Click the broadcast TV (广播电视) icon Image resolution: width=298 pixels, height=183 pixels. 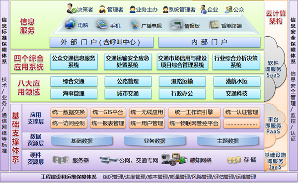[135, 25]
